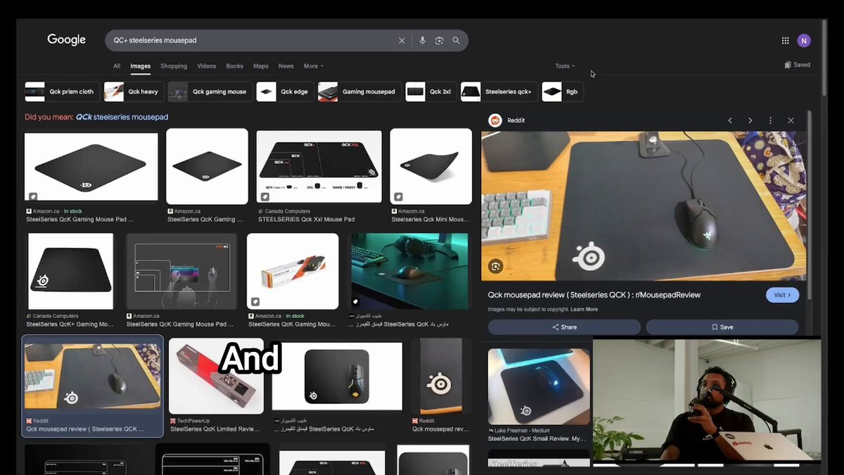This screenshot has width=844, height=475.
Task: Select the Steelseries qck+ chip
Action: tap(499, 91)
